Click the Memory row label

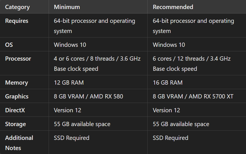tap(16, 83)
